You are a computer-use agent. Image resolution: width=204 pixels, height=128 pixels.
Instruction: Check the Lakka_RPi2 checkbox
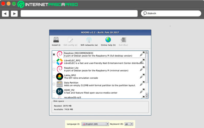(54, 77)
